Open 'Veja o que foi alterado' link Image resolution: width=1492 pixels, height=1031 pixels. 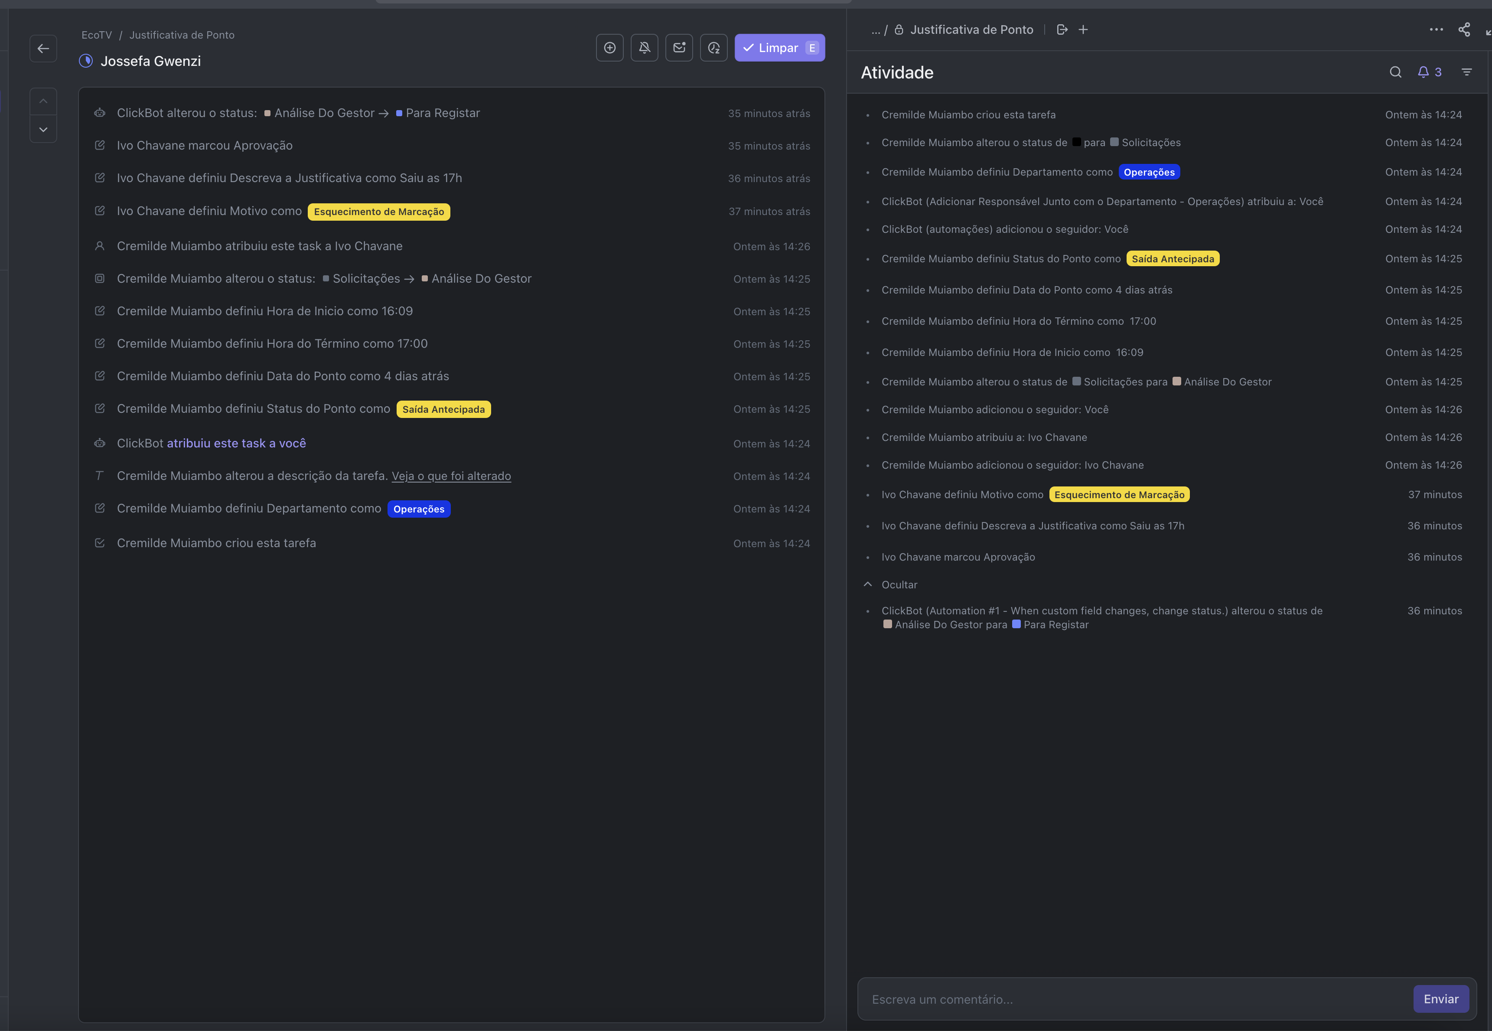coord(451,476)
